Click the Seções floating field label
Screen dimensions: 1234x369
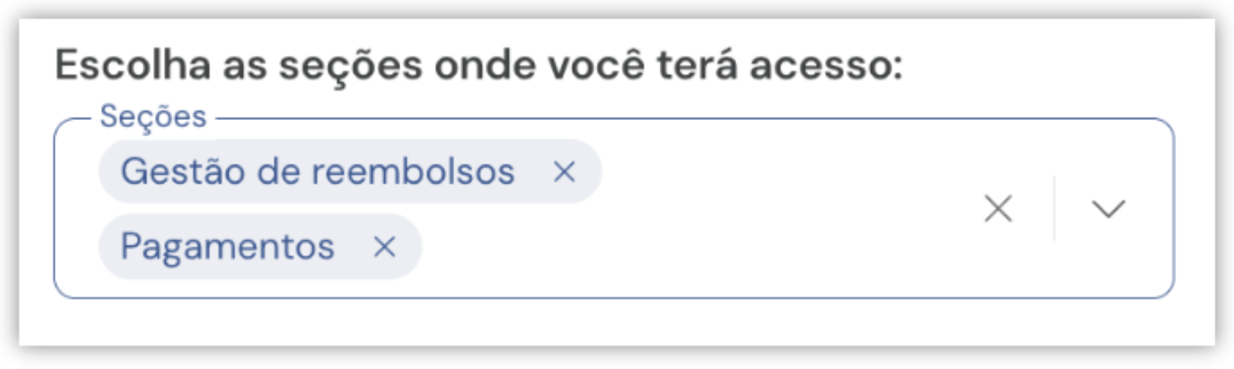[x=153, y=118]
